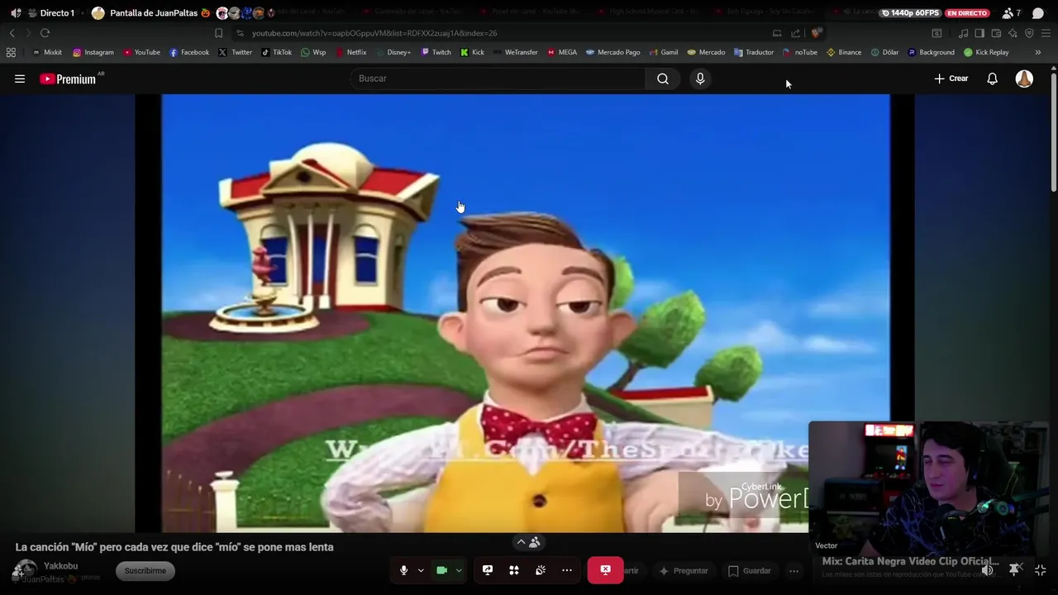The width and height of the screenshot is (1058, 595).
Task: Click the streamed browser back arrow
Action: (x=12, y=33)
